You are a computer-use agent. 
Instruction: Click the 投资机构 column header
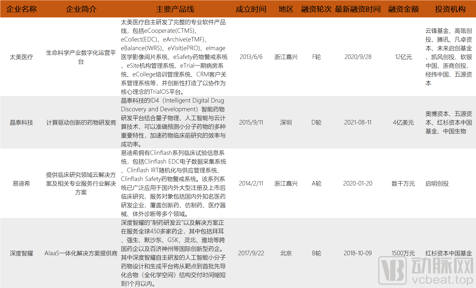tap(450, 9)
